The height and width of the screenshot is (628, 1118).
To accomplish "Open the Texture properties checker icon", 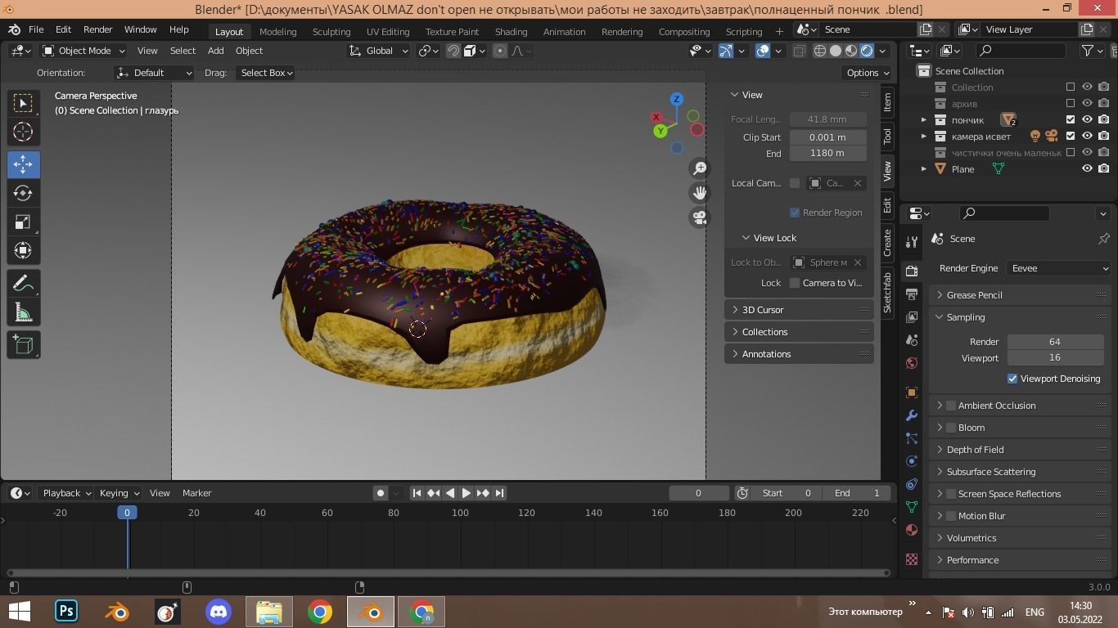I will coord(912,559).
